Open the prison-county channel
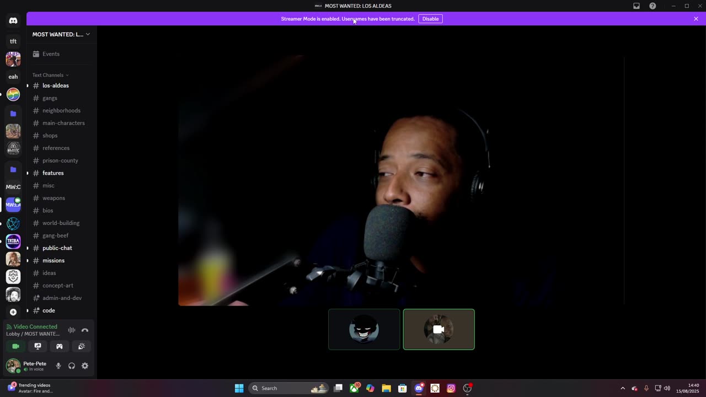Screen dimensions: 706x397 [61, 160]
